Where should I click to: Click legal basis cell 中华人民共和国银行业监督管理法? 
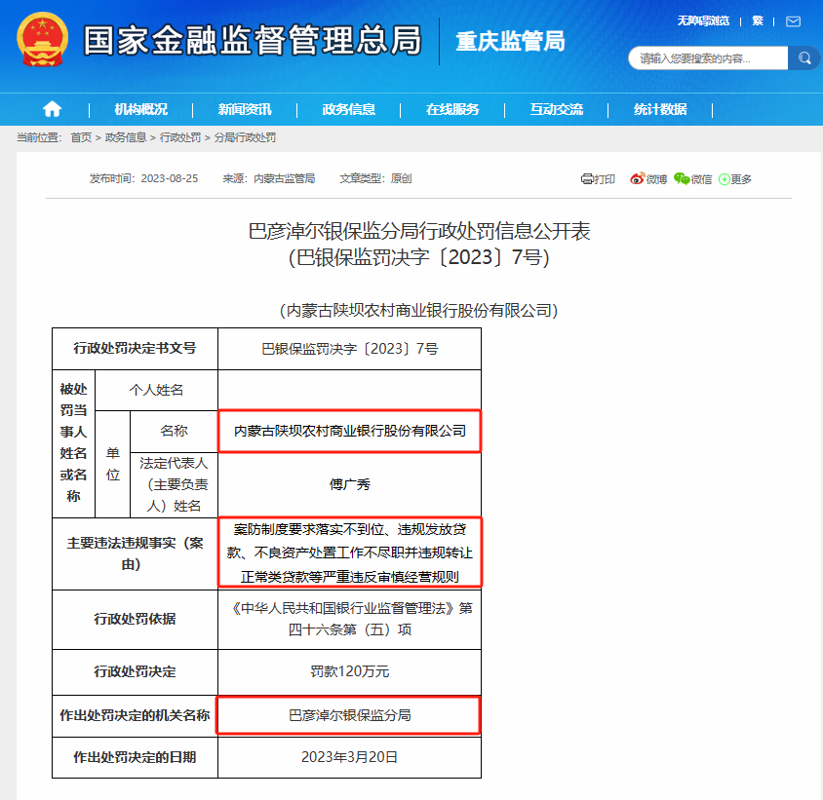pos(349,620)
